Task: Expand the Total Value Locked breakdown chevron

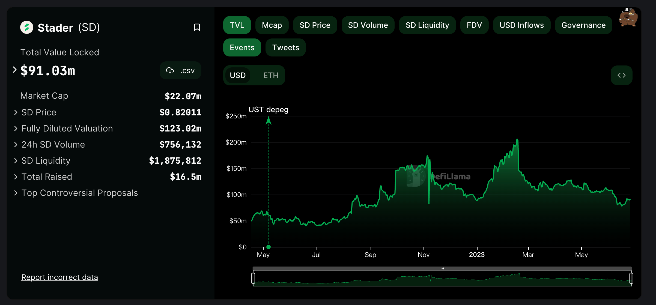Action: pyautogui.click(x=15, y=70)
